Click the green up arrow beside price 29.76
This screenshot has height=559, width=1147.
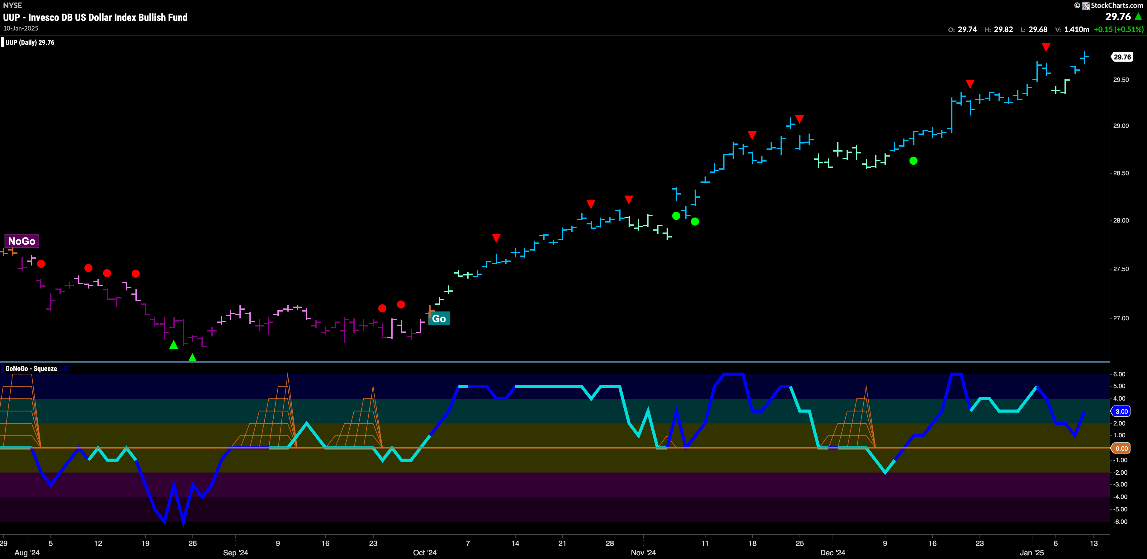point(1138,17)
